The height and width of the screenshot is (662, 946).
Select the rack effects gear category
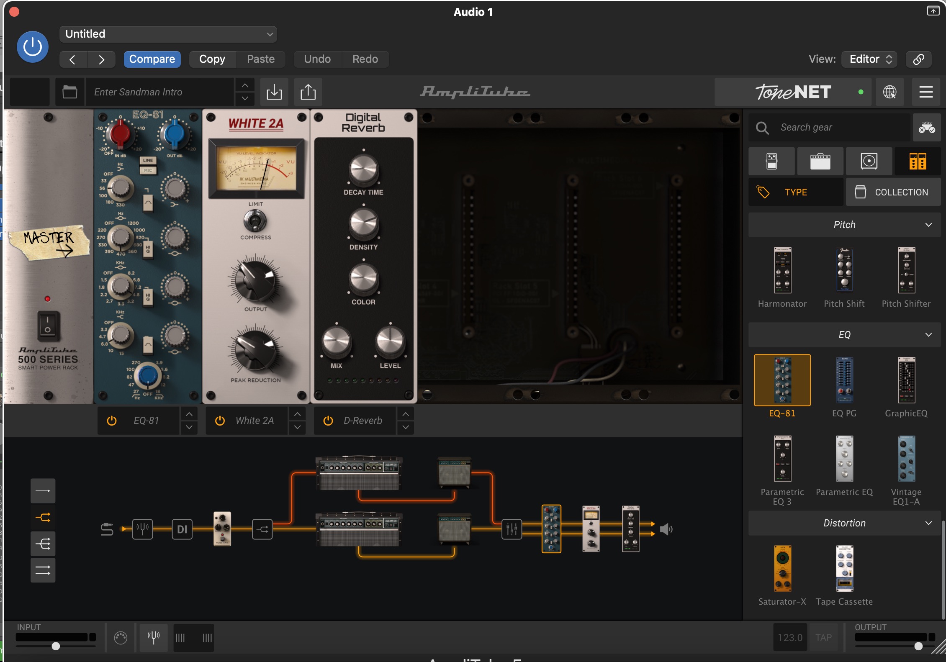918,161
